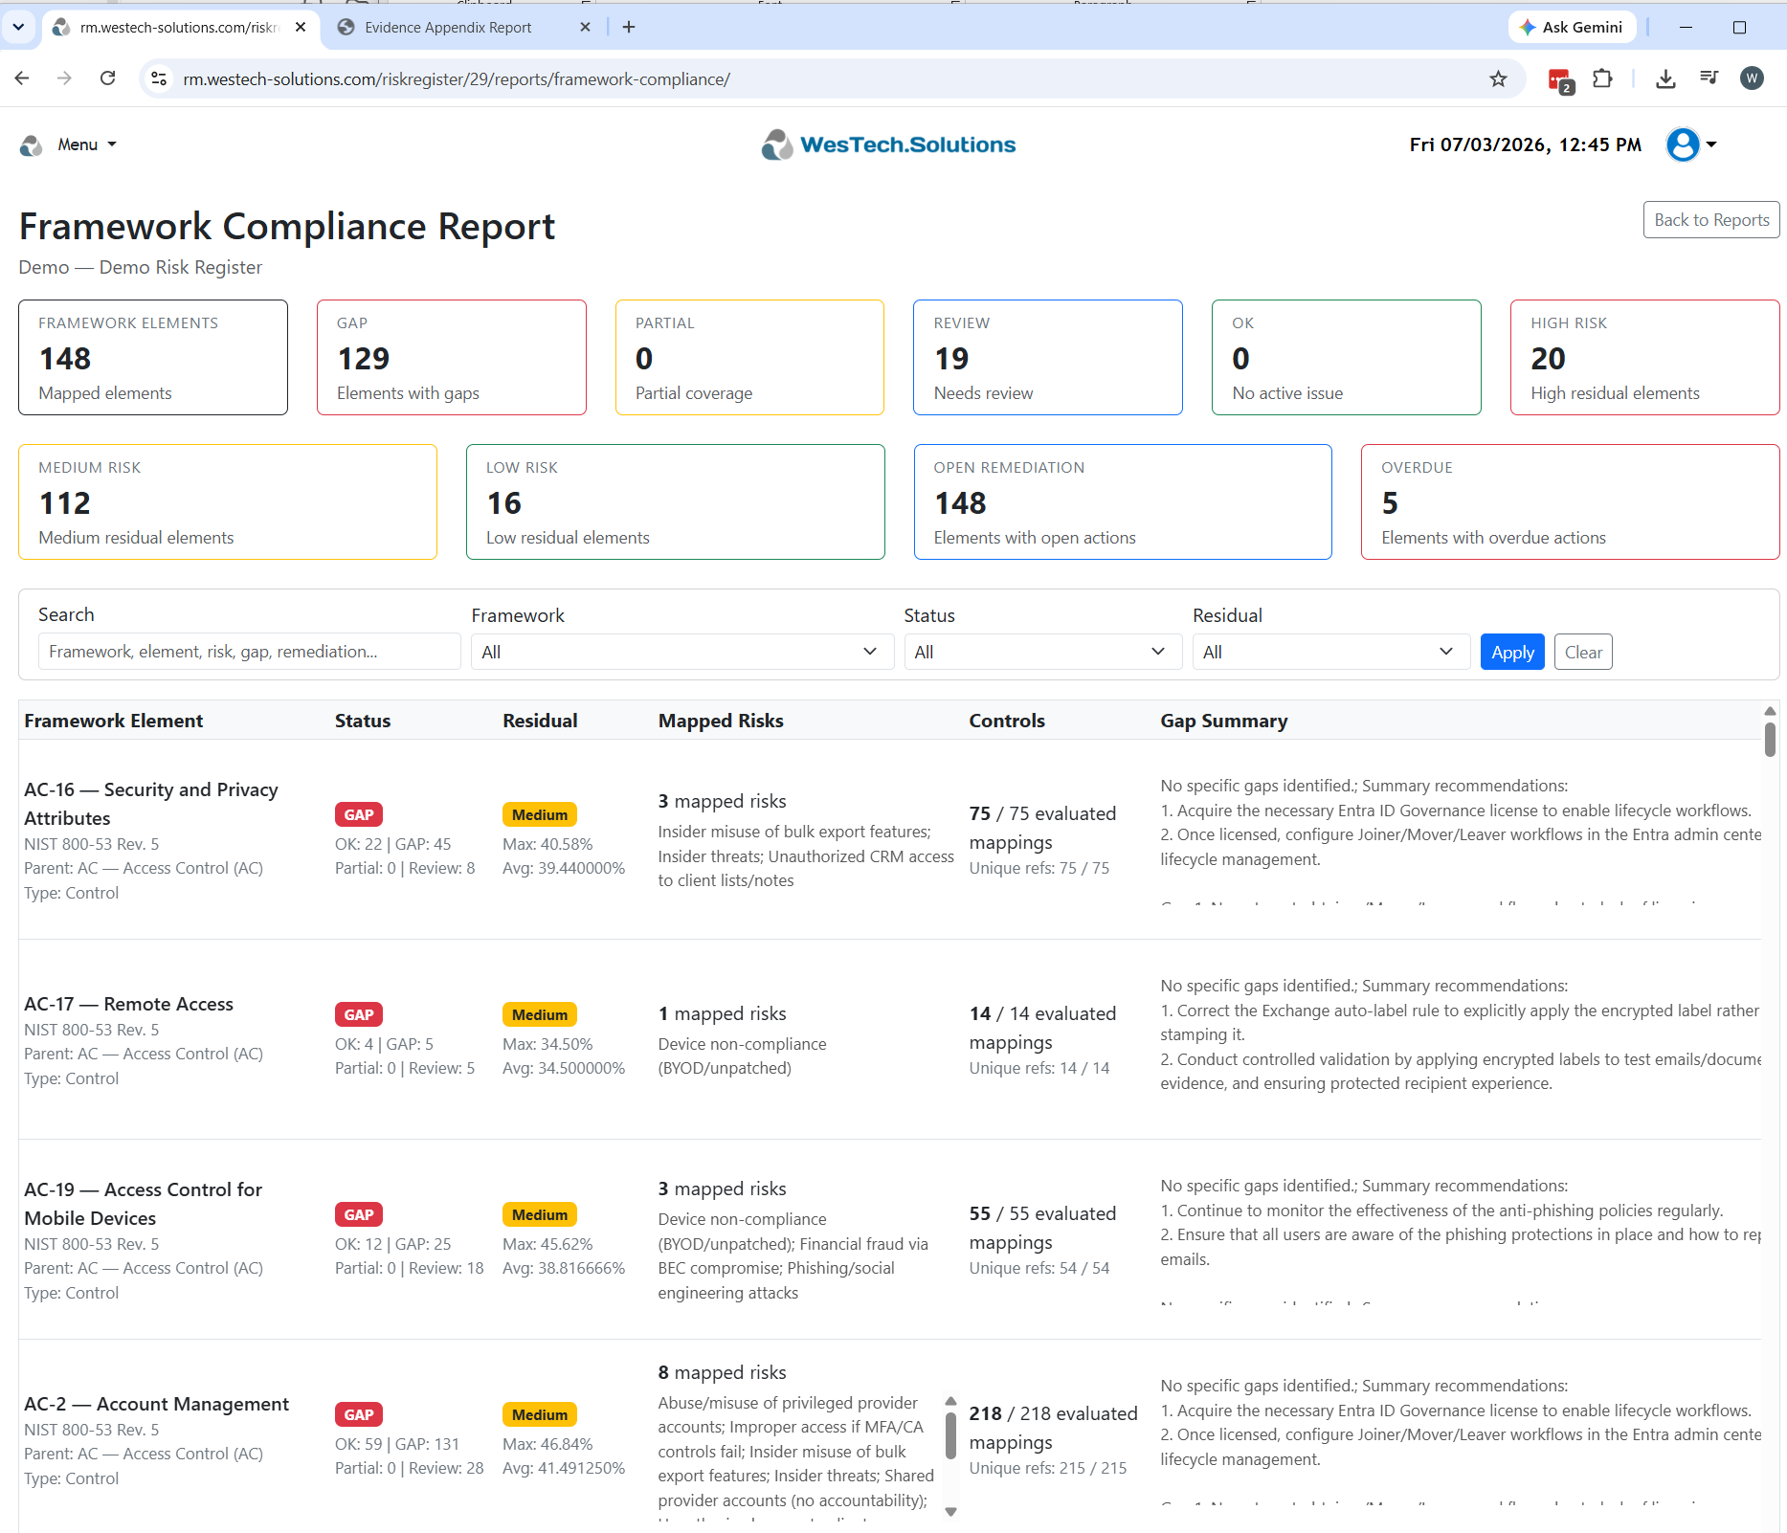
Task: Expand the Framework filter dropdown
Action: pos(680,652)
